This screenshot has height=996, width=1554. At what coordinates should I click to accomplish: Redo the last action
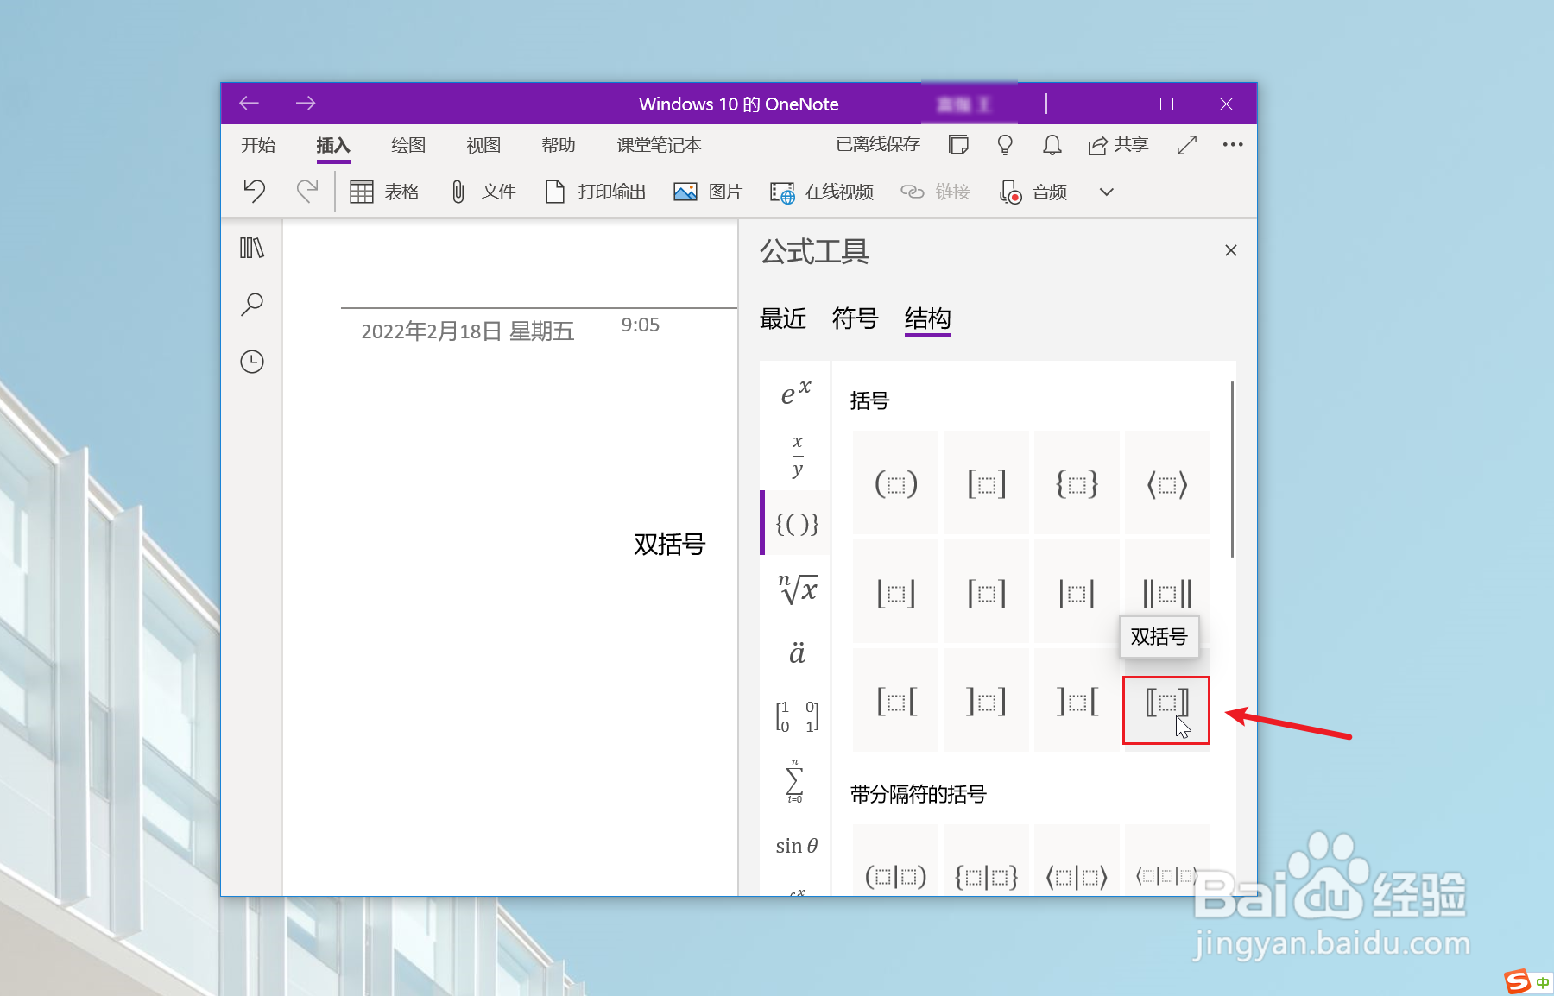pyautogui.click(x=307, y=191)
